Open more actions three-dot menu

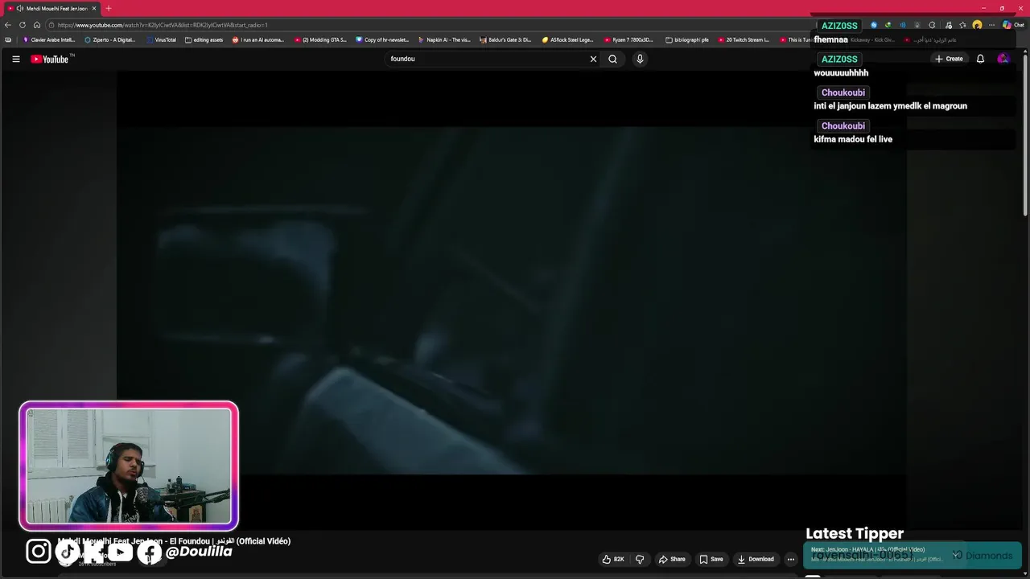coord(790,559)
